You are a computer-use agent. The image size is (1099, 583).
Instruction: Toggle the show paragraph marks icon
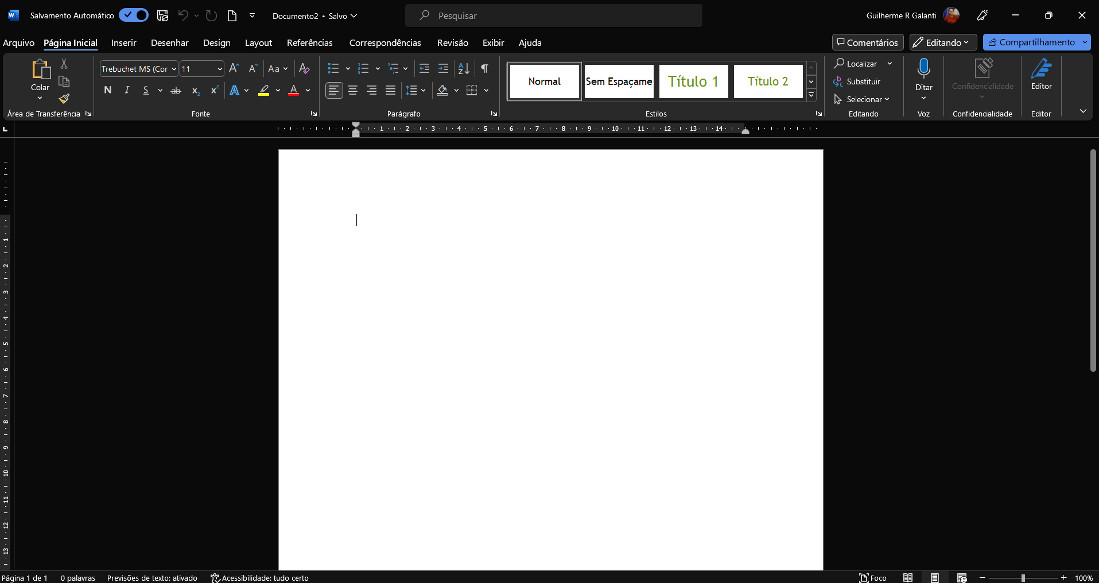click(485, 68)
